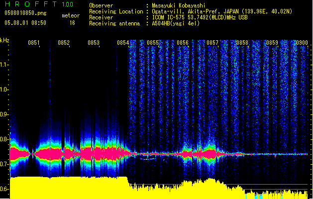The width and height of the screenshot is (313, 199).
Task: Click the 0.7 kHz axis label
Action: click(x=3, y=164)
